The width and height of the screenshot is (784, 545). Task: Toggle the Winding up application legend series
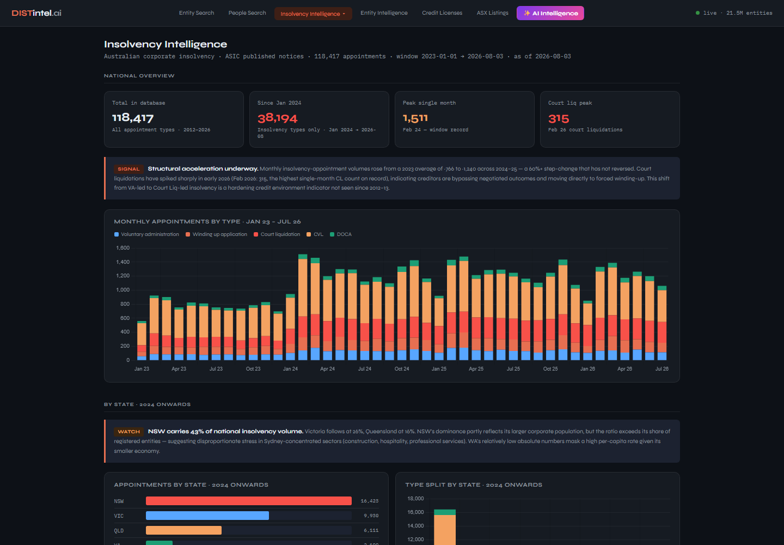pos(216,234)
